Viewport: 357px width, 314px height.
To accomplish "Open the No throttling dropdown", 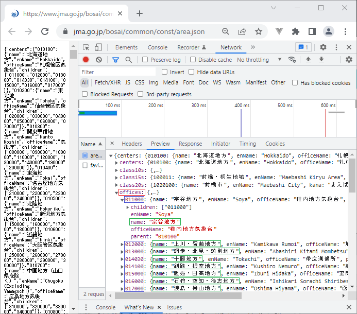I will [259, 60].
